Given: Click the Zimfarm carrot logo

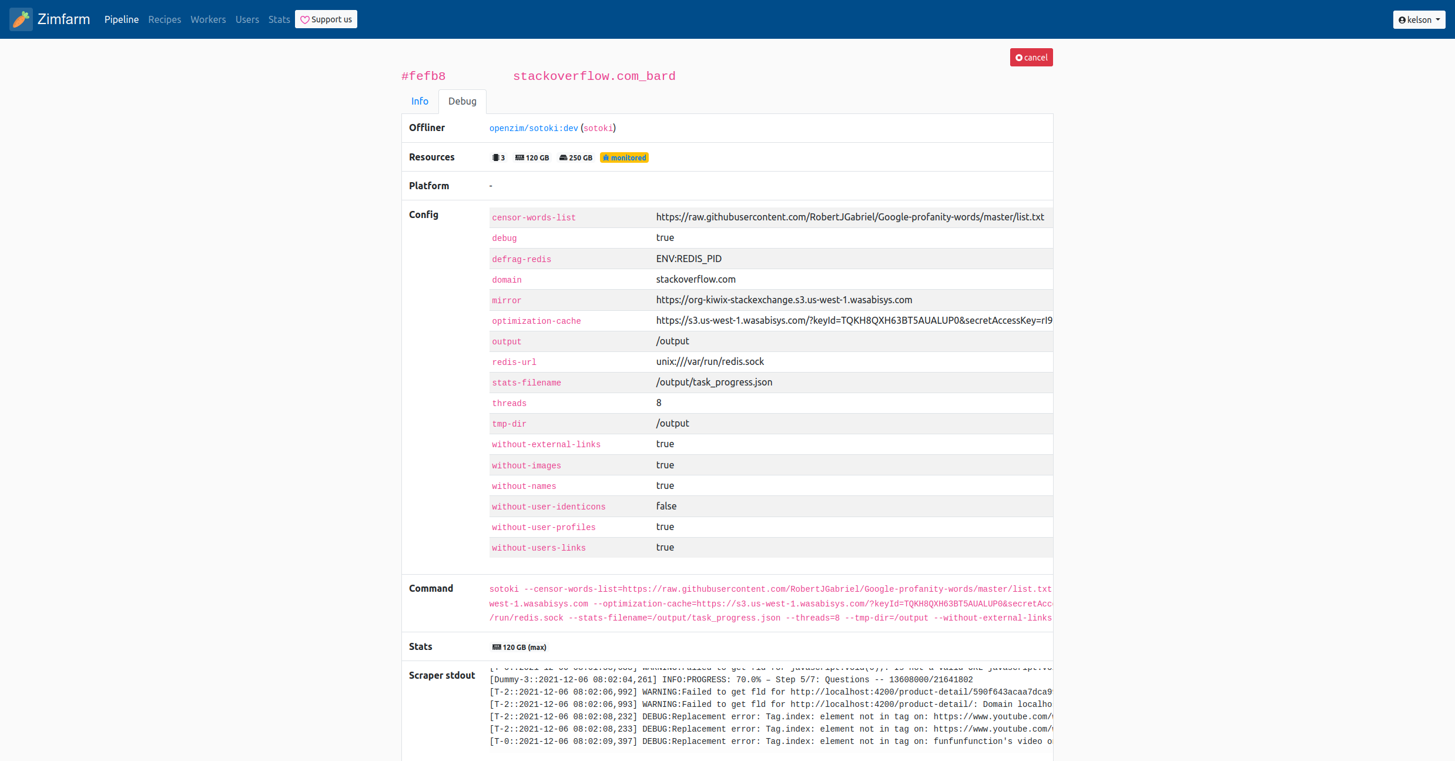Looking at the screenshot, I should [x=21, y=19].
